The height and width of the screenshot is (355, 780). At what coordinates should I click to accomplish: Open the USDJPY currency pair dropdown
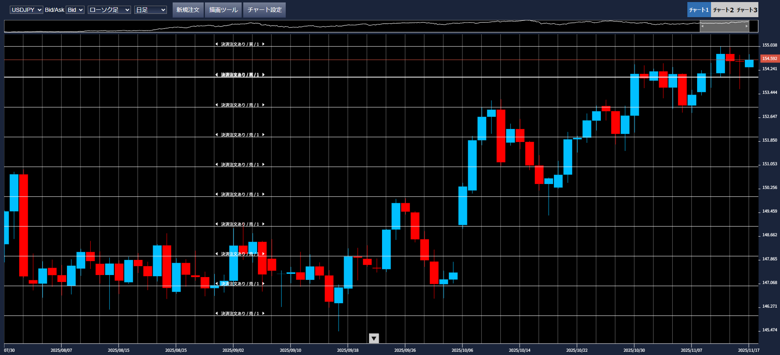point(26,10)
